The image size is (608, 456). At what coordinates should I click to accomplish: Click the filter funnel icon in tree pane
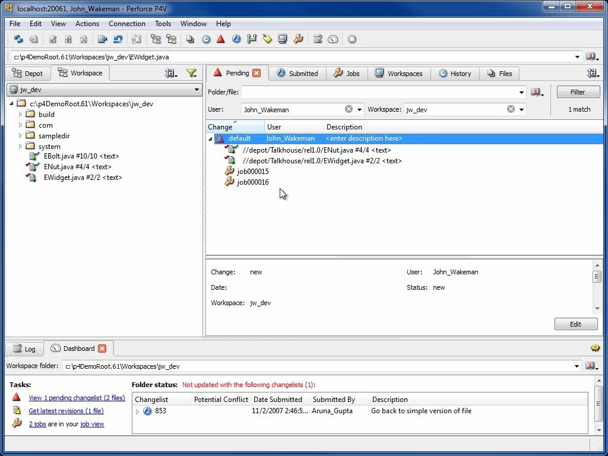click(192, 73)
